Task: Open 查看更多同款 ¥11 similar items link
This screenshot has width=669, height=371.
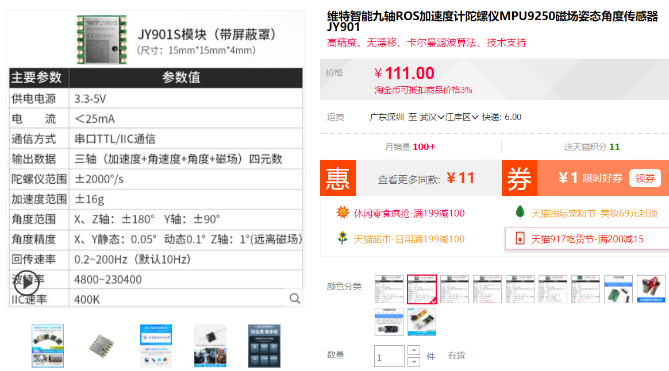Action: point(426,179)
